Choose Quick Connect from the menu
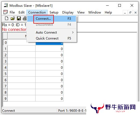The height and width of the screenshot is (115, 140). click(52, 38)
